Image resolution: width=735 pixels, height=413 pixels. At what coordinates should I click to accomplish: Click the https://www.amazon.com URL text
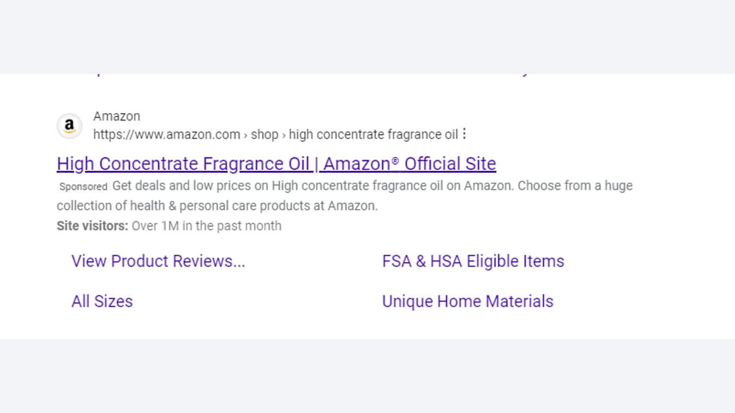(167, 135)
